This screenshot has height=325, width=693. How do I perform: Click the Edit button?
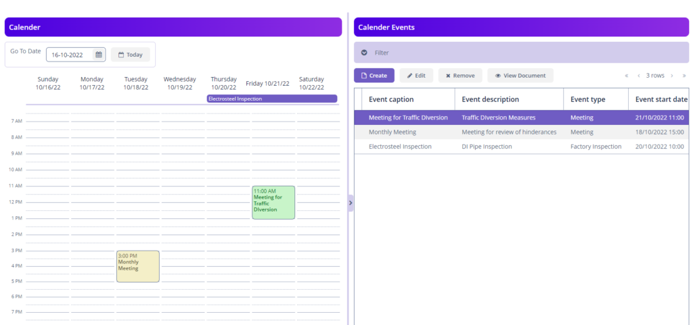tap(416, 76)
